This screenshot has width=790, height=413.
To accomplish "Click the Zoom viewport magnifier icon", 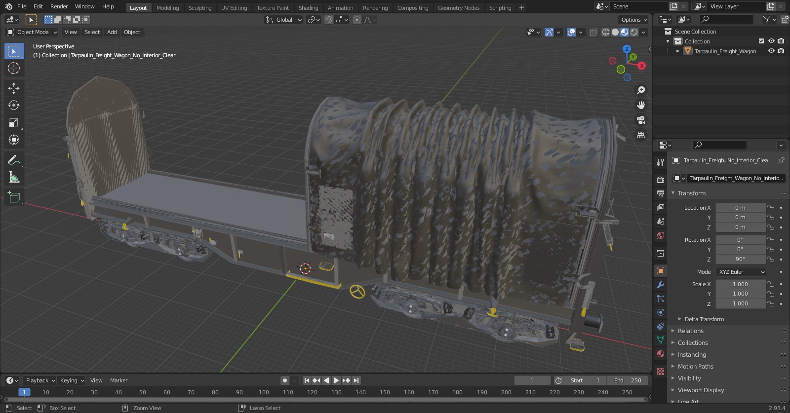I will [641, 90].
